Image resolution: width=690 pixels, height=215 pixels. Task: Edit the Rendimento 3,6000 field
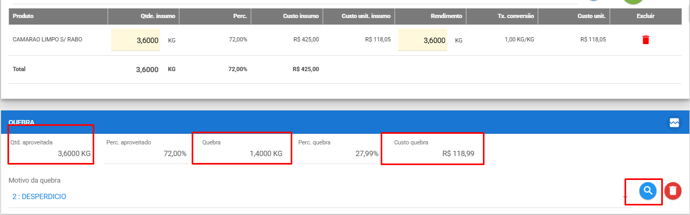coord(423,40)
